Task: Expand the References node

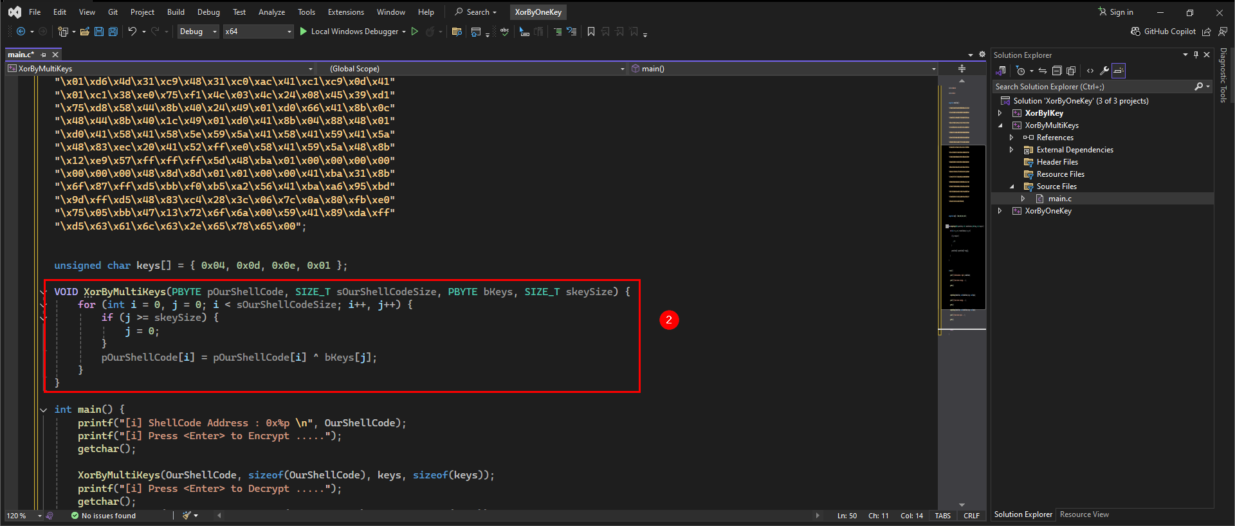Action: coord(1012,138)
